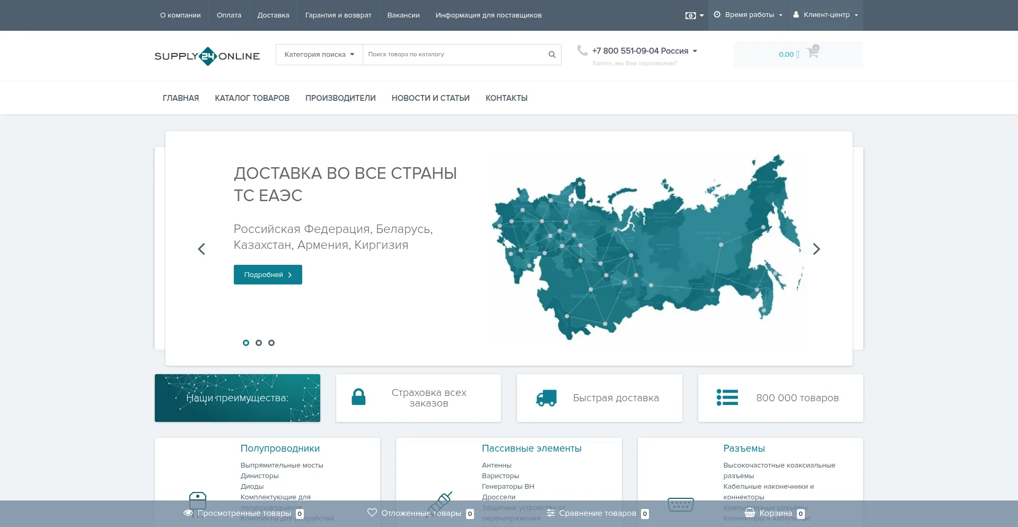Image resolution: width=1018 pixels, height=527 pixels.
Task: Expand the Клиент-центр dropdown
Action: 826,15
